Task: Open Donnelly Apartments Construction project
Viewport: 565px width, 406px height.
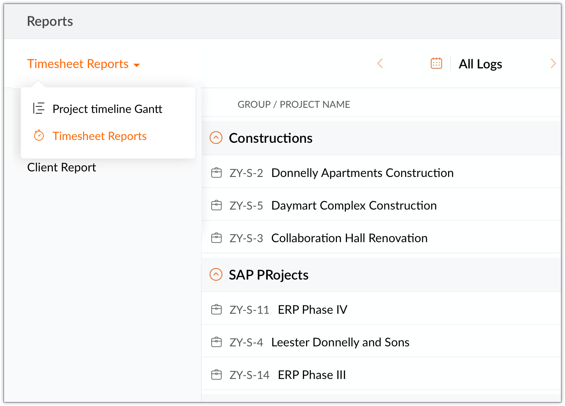Action: coord(362,173)
